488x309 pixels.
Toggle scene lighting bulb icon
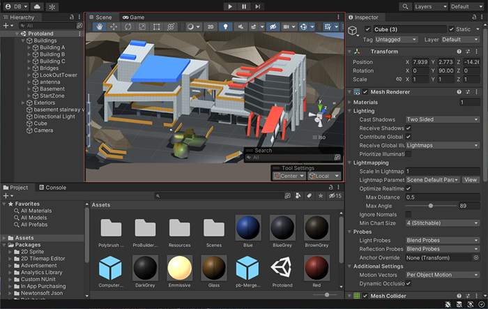pos(225,27)
